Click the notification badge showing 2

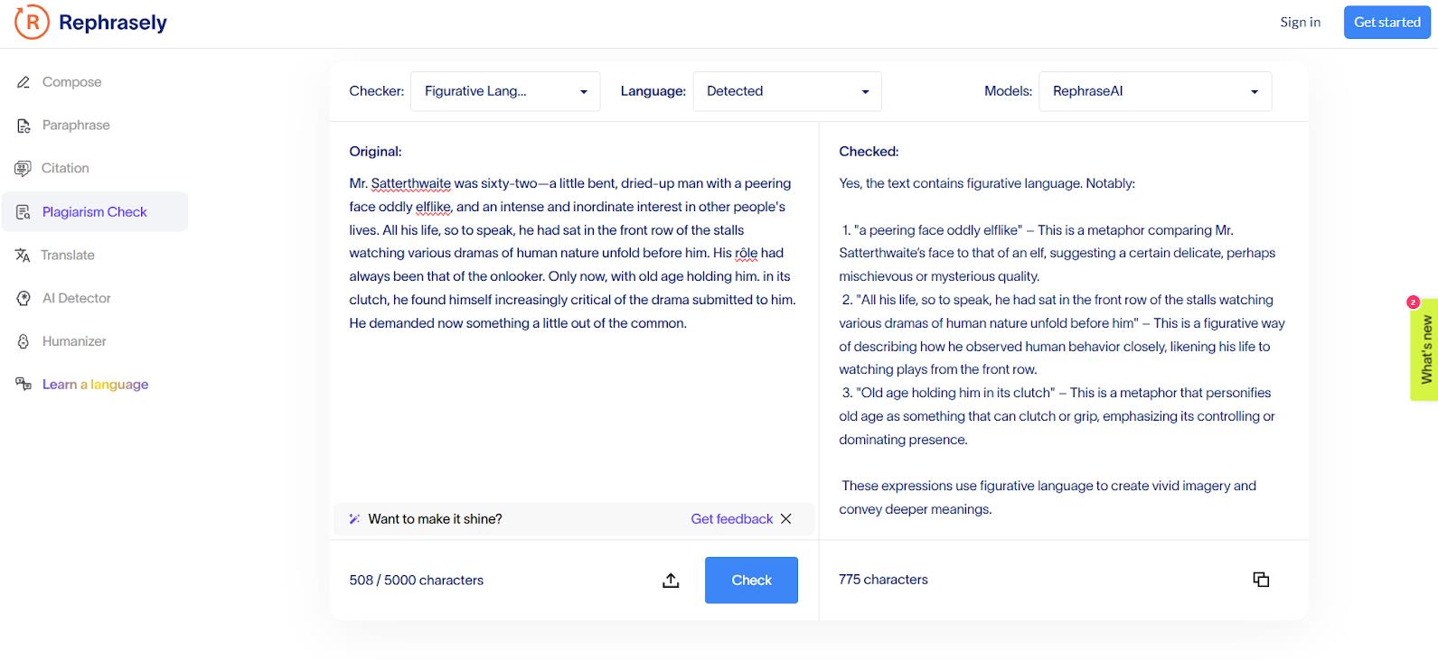pos(1413,302)
